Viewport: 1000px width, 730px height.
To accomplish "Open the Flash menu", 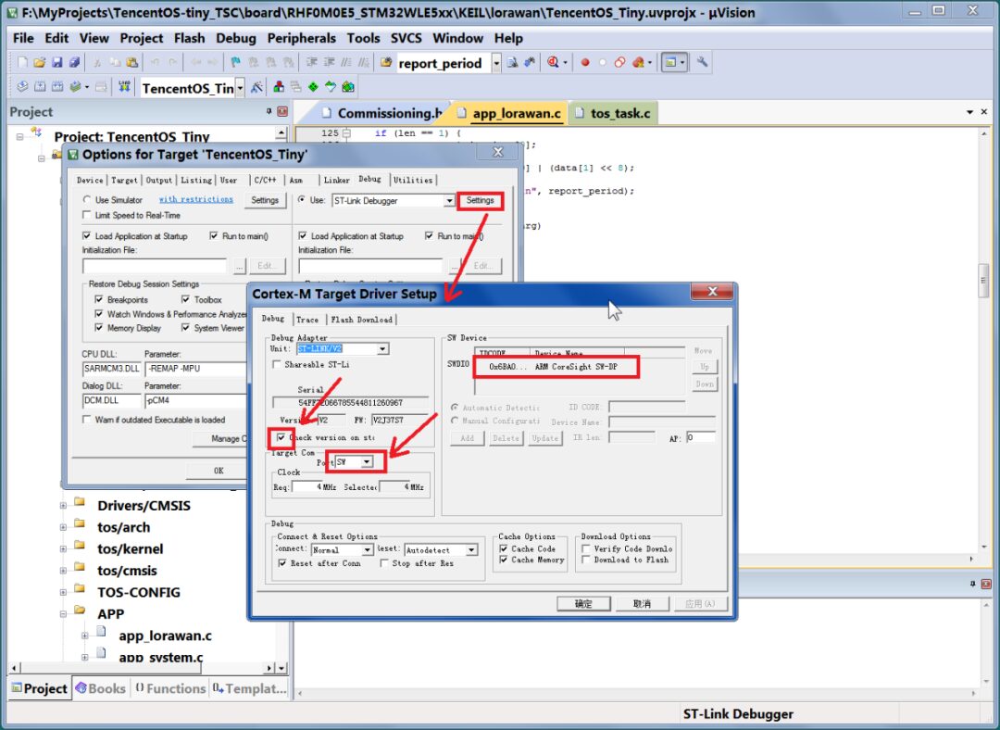I will tap(190, 38).
